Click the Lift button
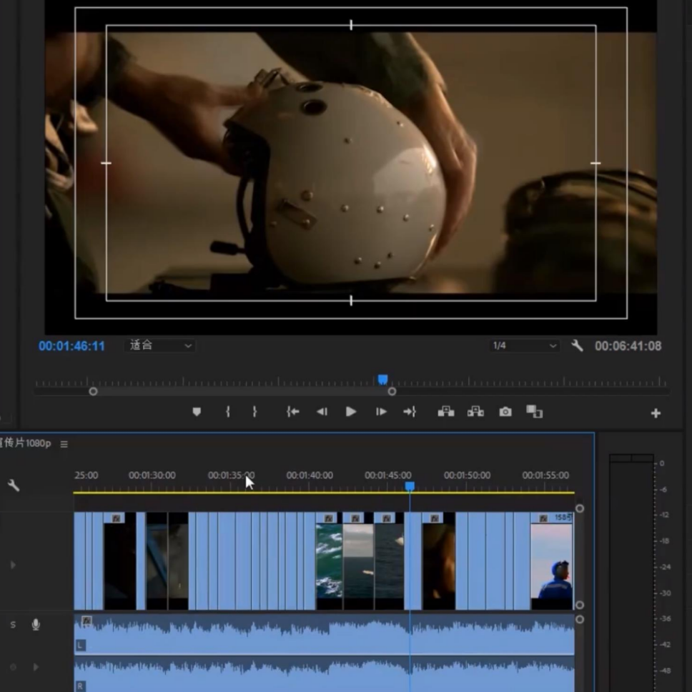This screenshot has width=692, height=692. coord(446,412)
